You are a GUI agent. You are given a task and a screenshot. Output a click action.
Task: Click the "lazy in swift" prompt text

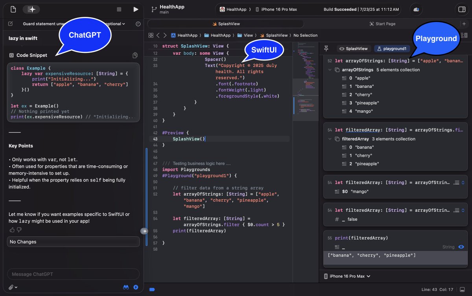click(23, 39)
